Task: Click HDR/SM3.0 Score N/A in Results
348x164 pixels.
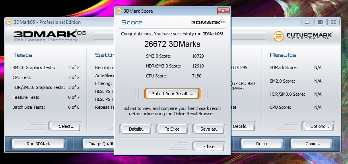Action: pos(318,94)
